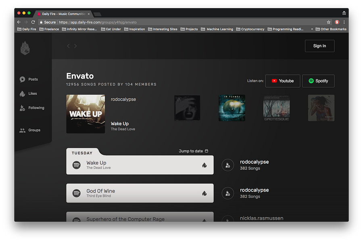This screenshot has width=363, height=242.
Task: Select the Grotesque album thumbnail
Action: 276,108
